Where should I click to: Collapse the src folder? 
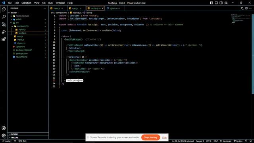click(28, 23)
